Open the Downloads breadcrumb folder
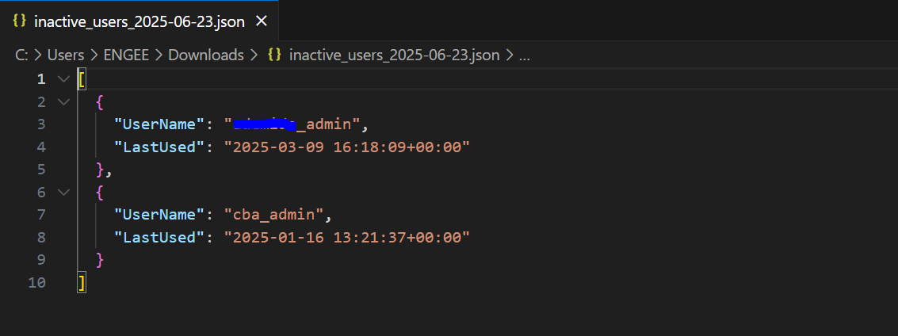The width and height of the screenshot is (898, 336). (206, 55)
